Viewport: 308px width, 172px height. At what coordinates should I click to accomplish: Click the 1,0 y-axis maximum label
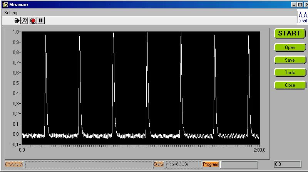click(16, 32)
